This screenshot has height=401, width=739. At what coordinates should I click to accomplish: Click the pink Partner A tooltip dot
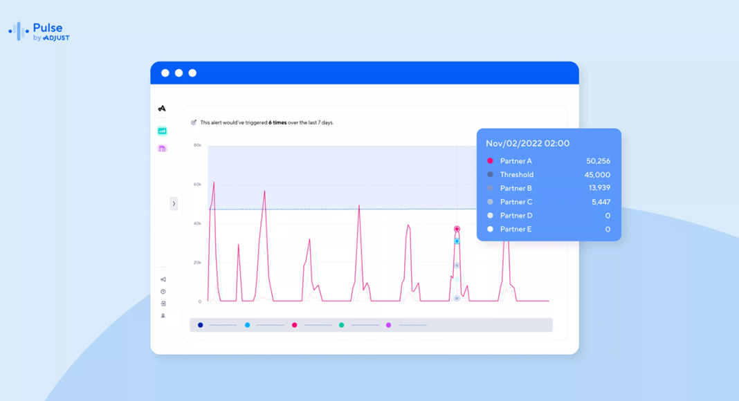[490, 161]
